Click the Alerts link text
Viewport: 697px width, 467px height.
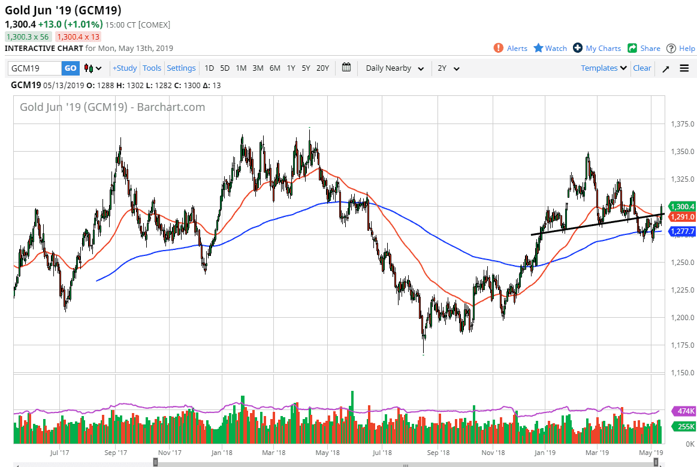click(x=517, y=49)
